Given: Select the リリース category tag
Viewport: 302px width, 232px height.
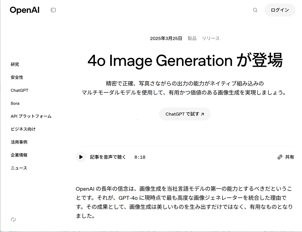Looking at the screenshot, I should click(x=210, y=38).
